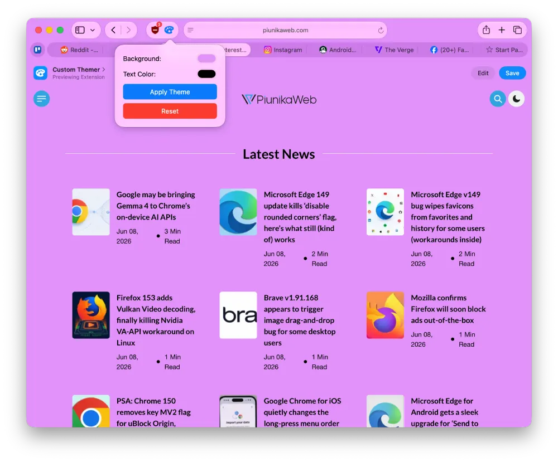Open 'Microsoft Edge for Android gets' headline
Viewport: 558px width, 462px height.
click(445, 412)
